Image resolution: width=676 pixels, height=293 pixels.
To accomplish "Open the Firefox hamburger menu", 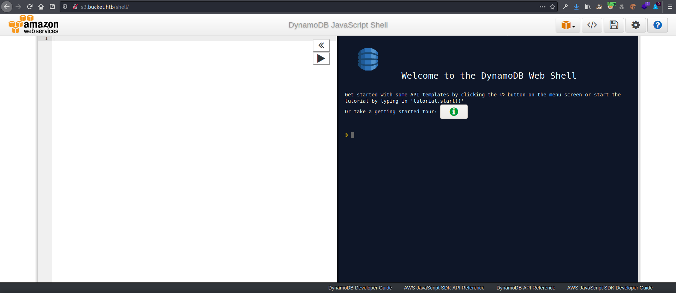I will (670, 7).
